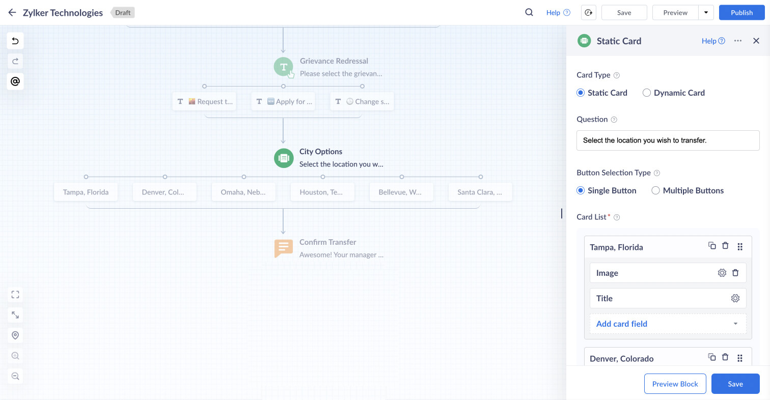Click Preview Block button

click(x=675, y=384)
